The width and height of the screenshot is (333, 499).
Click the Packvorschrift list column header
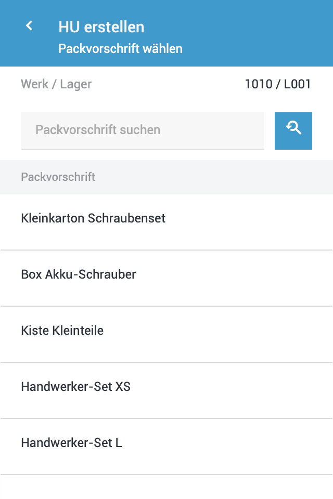tap(58, 177)
